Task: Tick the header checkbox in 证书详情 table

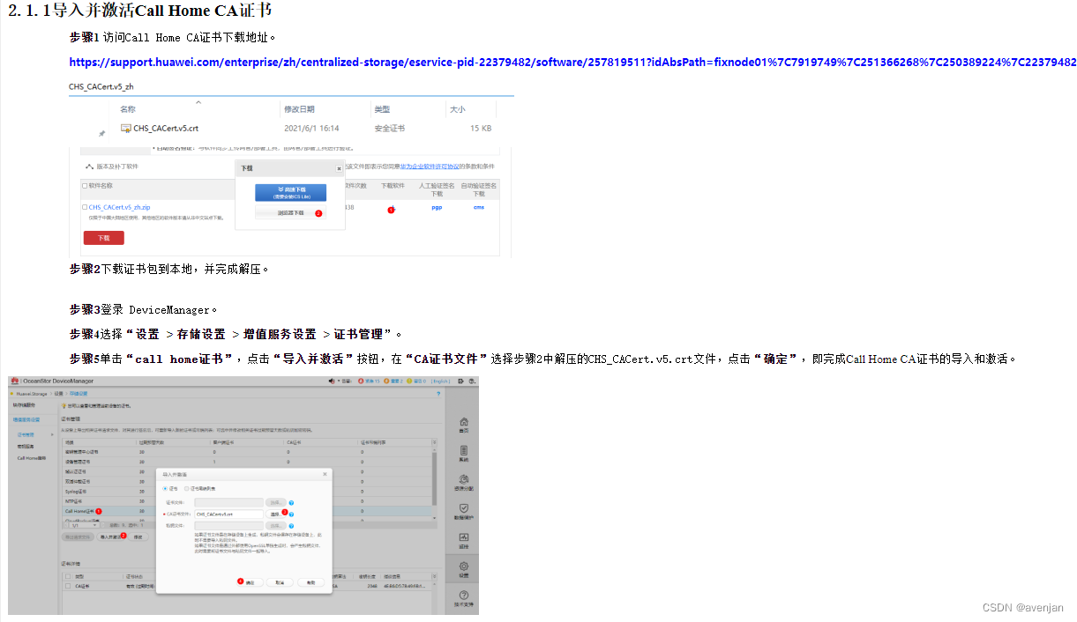Action: pos(68,576)
